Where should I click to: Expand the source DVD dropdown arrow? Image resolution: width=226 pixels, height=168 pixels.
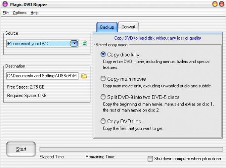point(75,43)
